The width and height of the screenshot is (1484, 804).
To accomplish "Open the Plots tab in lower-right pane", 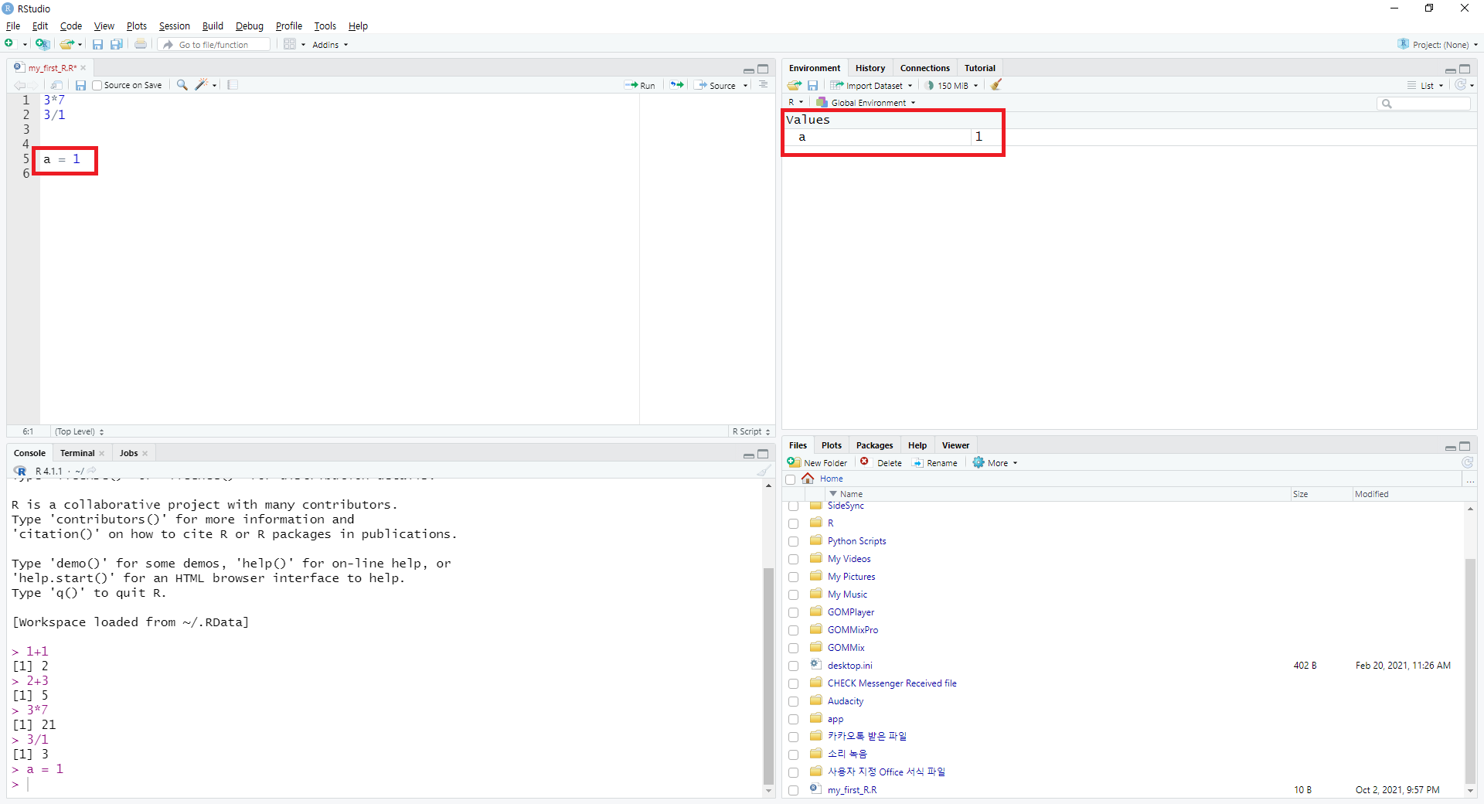I will point(832,445).
